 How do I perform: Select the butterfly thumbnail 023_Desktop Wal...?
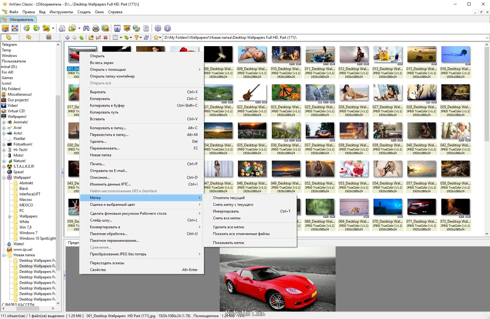[286, 93]
